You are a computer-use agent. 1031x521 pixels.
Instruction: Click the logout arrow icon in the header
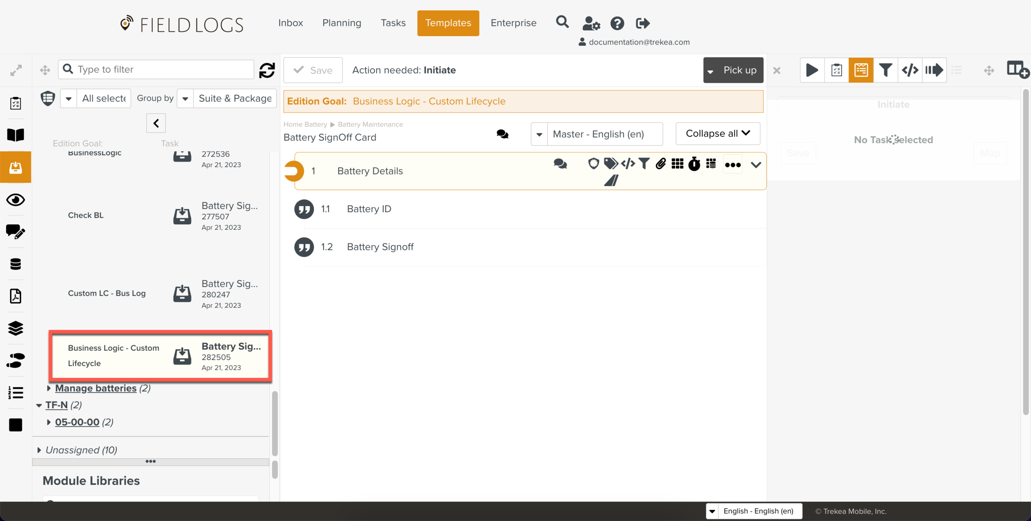tap(643, 23)
